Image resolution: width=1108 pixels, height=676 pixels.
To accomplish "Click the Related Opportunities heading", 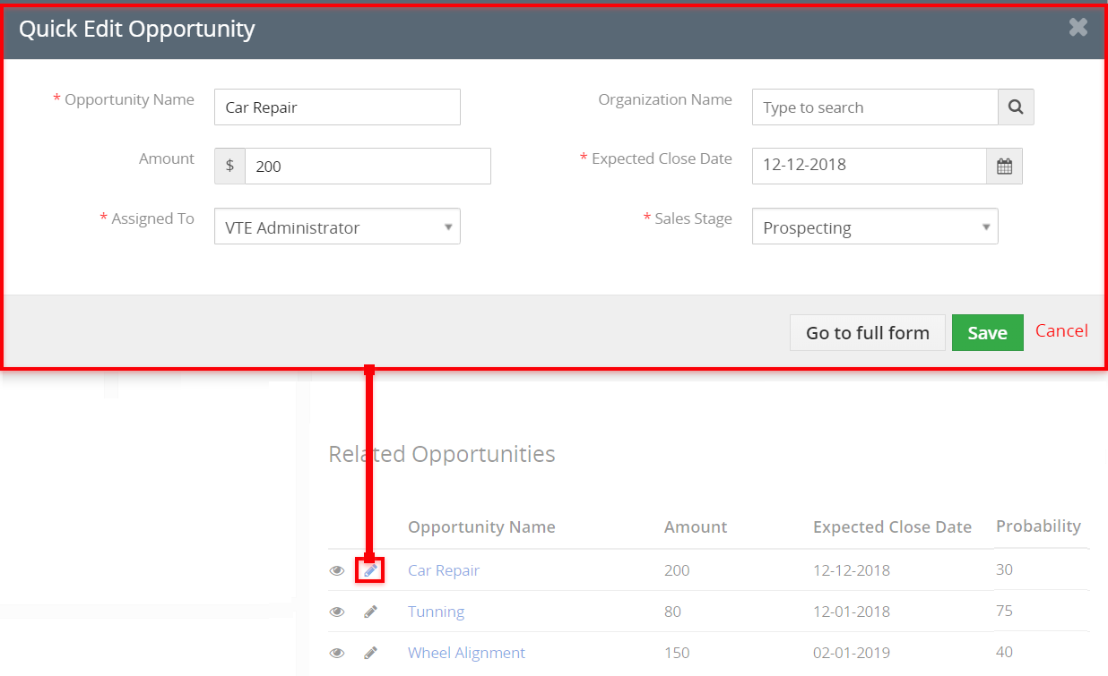I will pyautogui.click(x=442, y=454).
